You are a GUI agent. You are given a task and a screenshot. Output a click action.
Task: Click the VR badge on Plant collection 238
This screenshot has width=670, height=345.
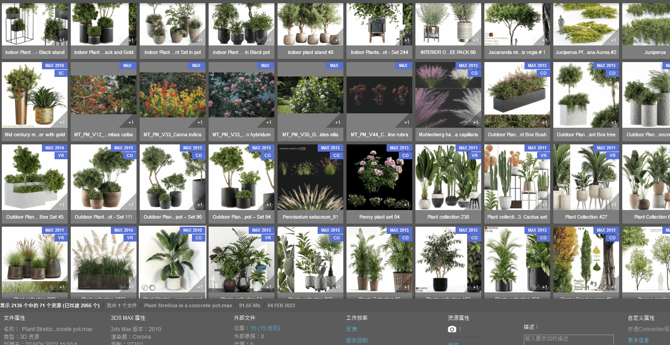coord(474,156)
